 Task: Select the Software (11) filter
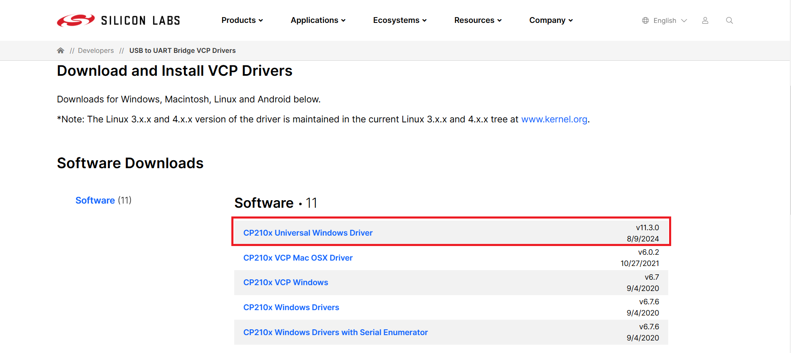coord(103,200)
